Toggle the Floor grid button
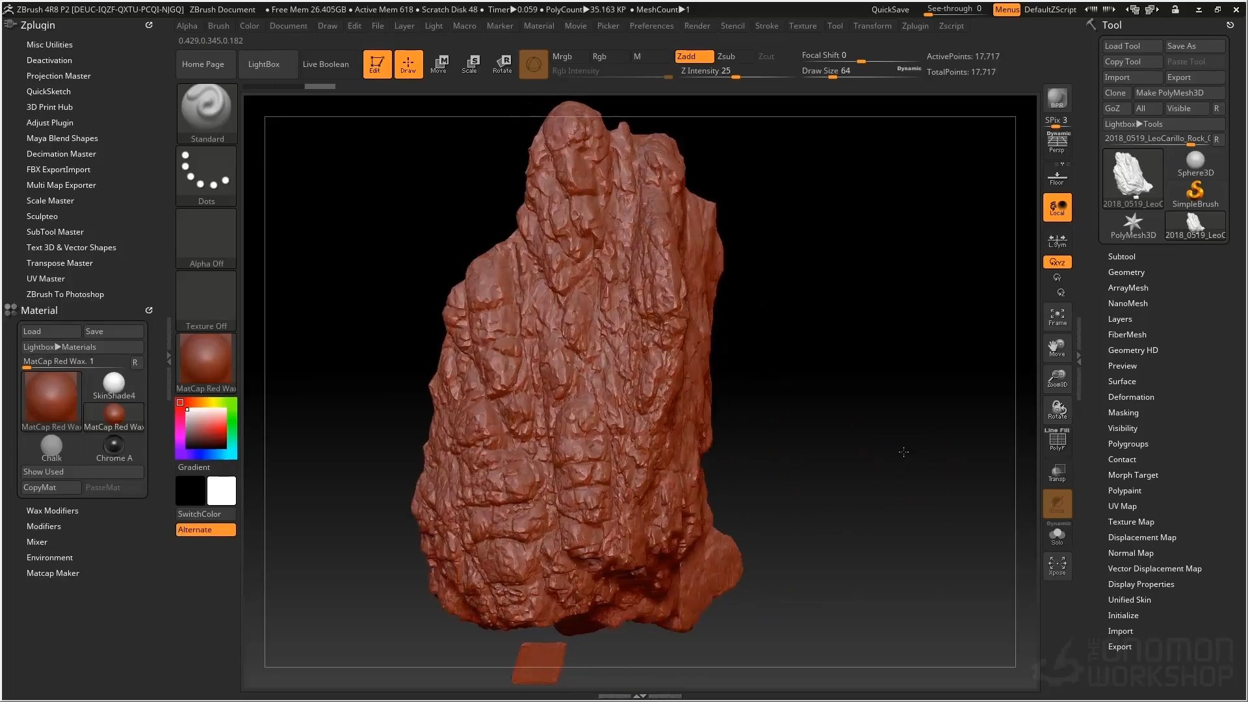The height and width of the screenshot is (702, 1248). pyautogui.click(x=1057, y=177)
